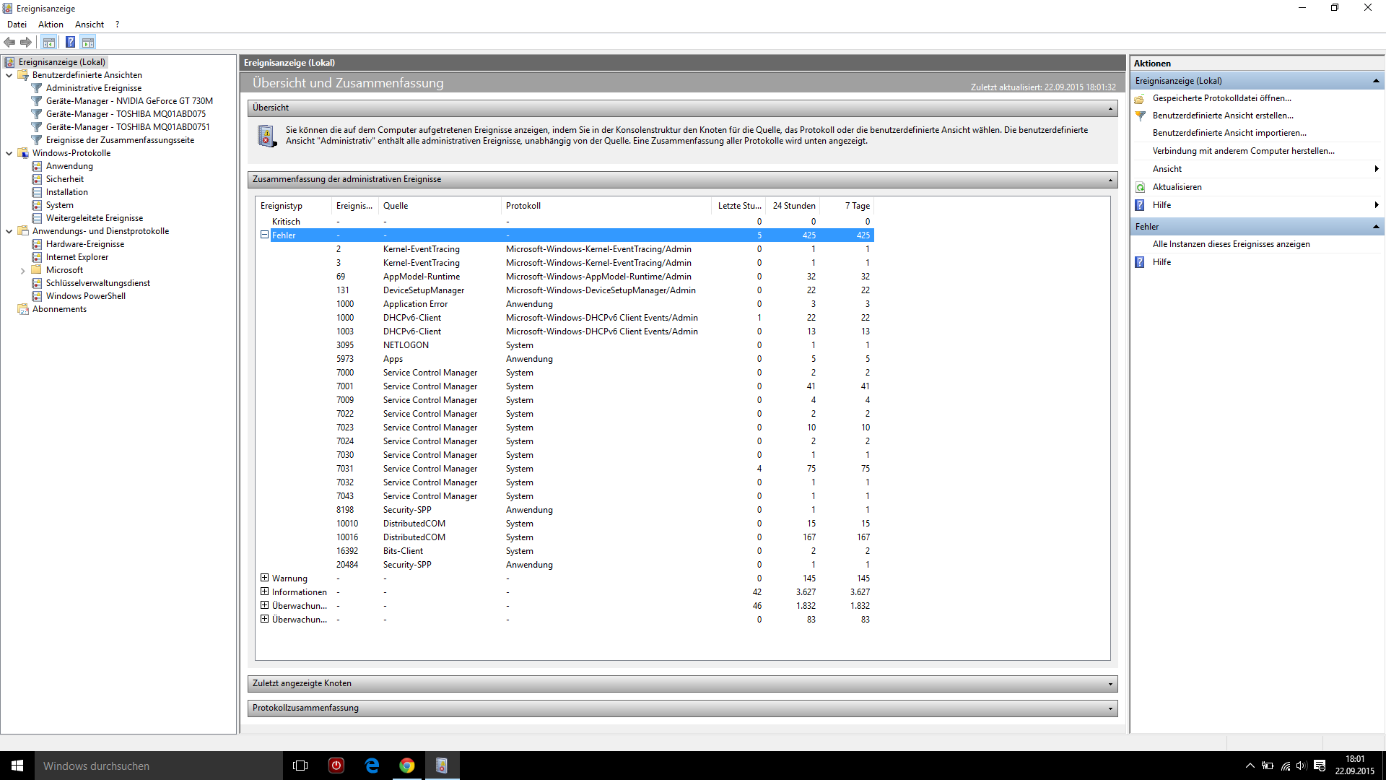Collapse the Fehler event group
Screen dimensions: 1386x780
tap(264, 235)
